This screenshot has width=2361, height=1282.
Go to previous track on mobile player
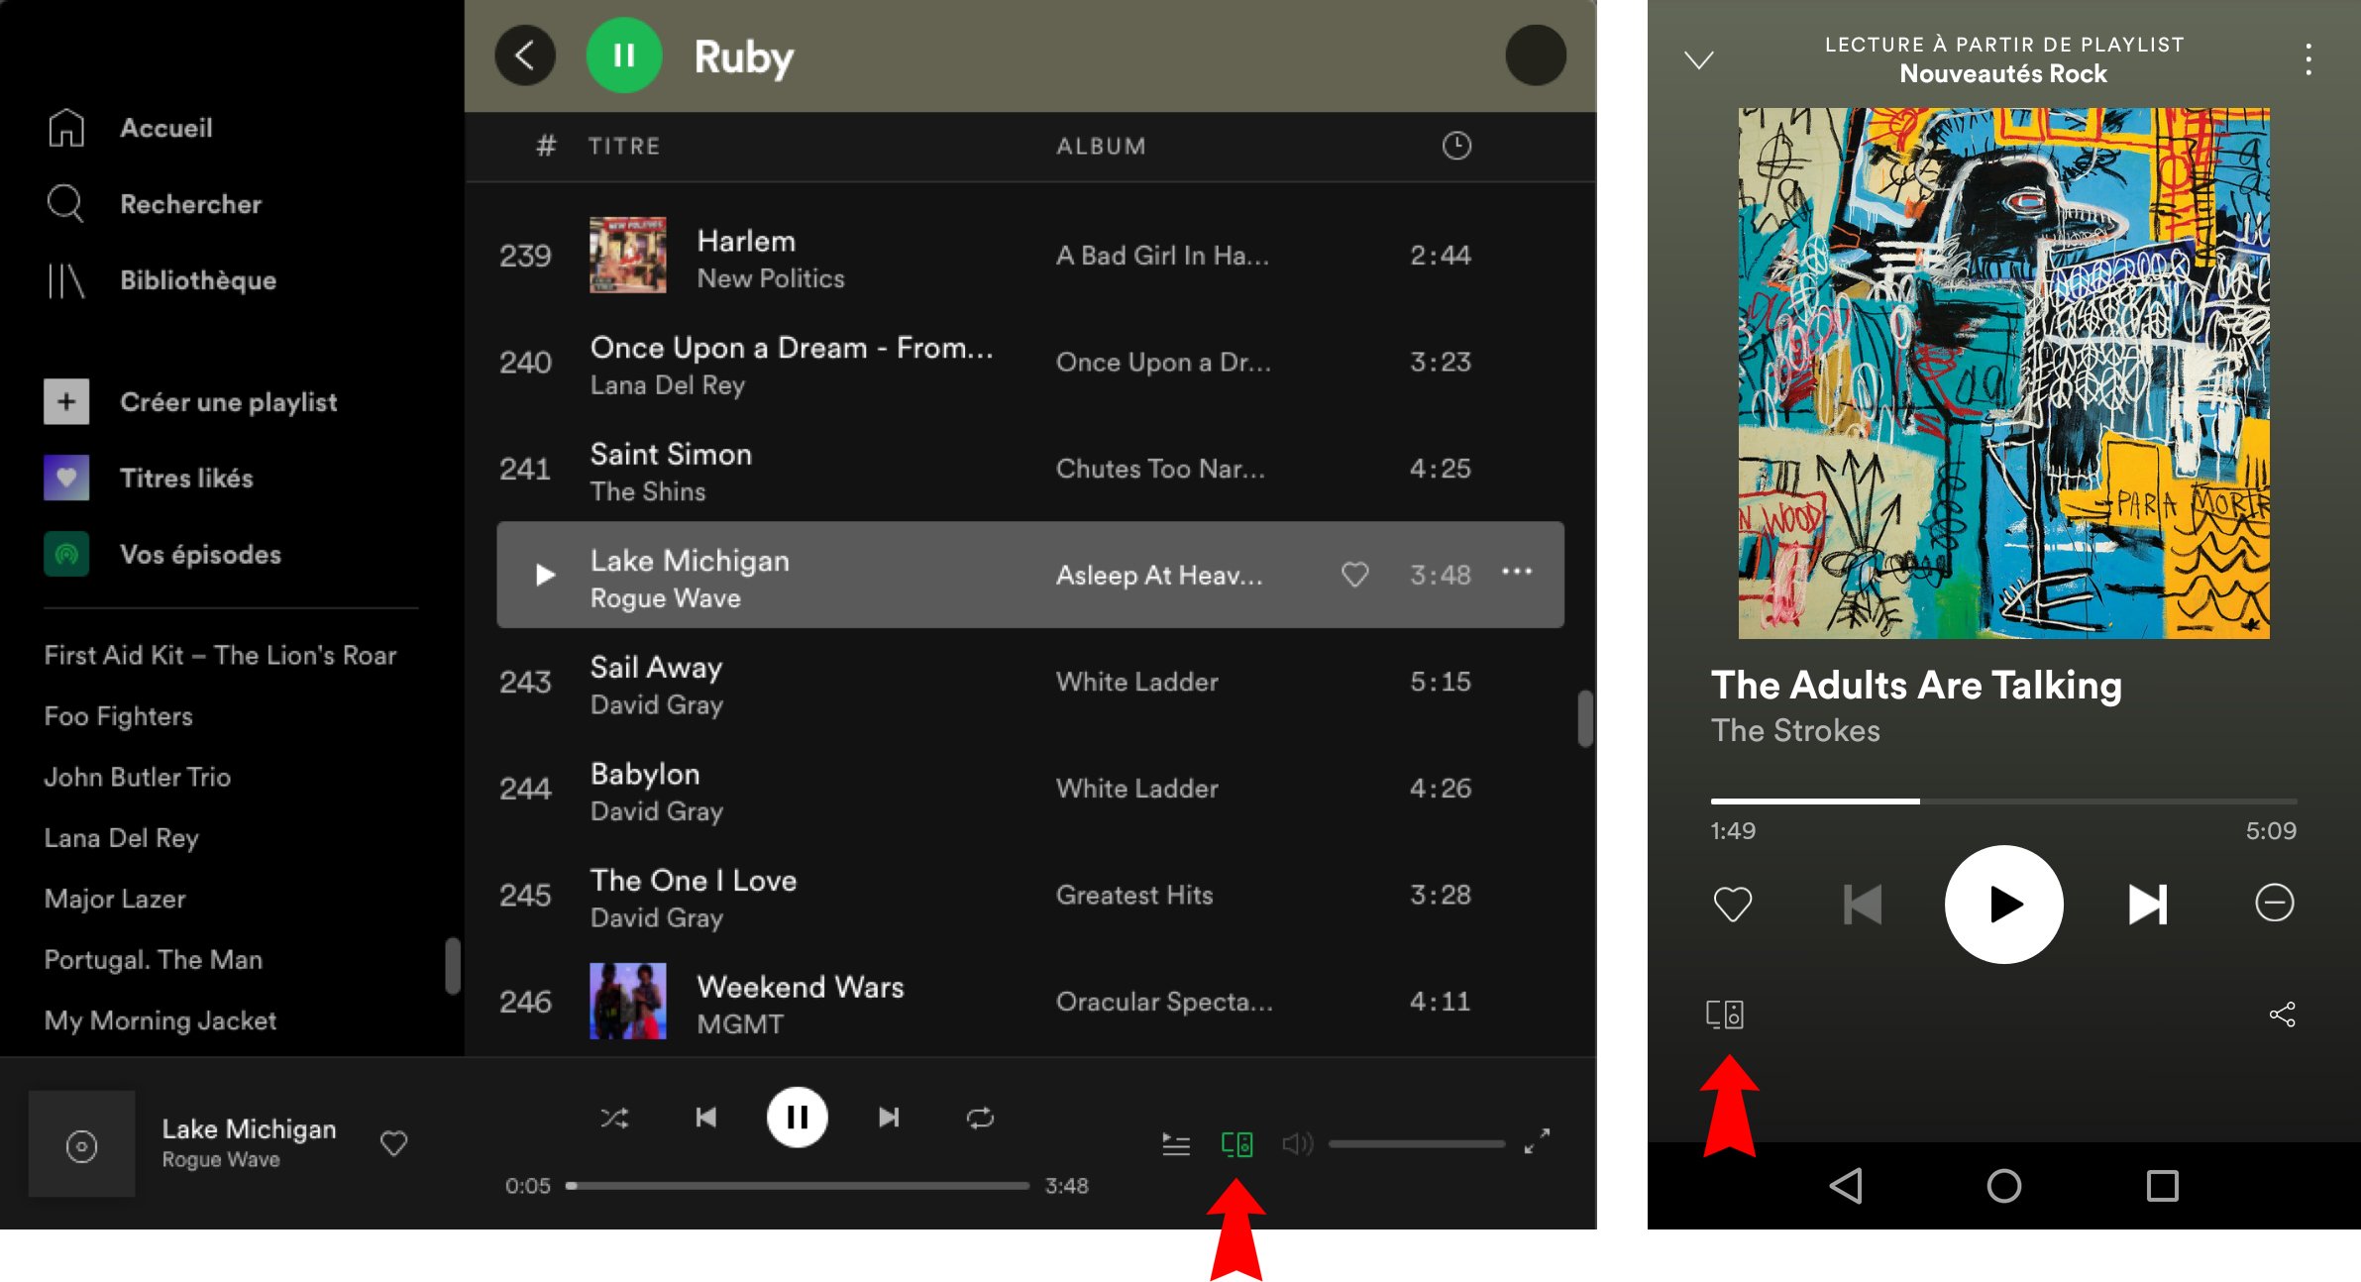[x=1862, y=904]
